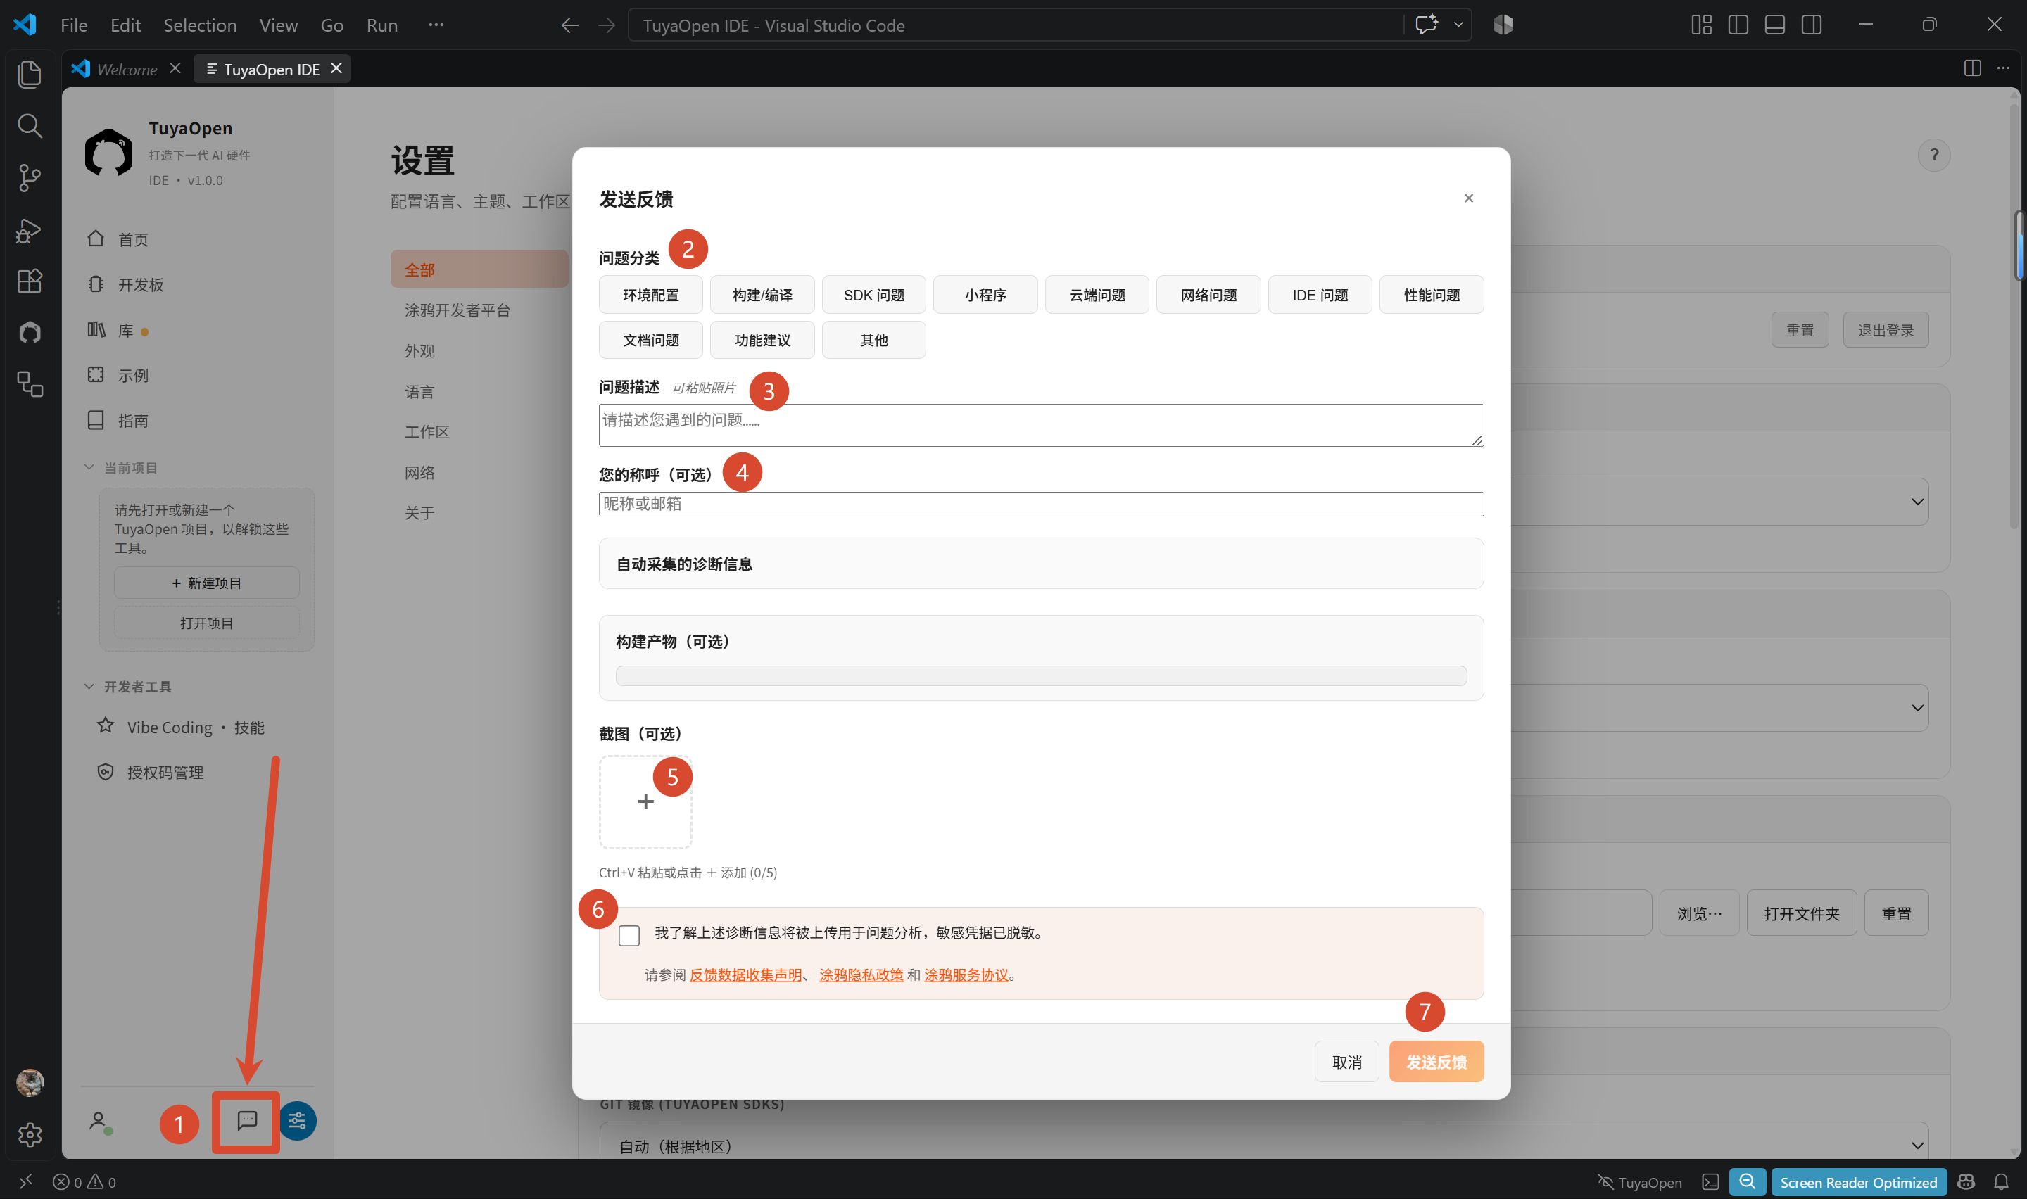This screenshot has width=2027, height=1199.
Task: Select 外观 settings category
Action: (419, 350)
